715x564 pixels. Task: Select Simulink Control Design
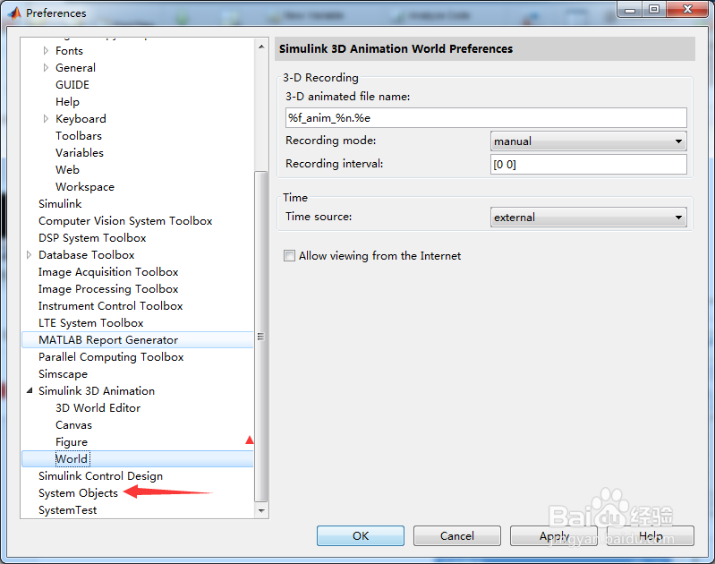point(100,476)
